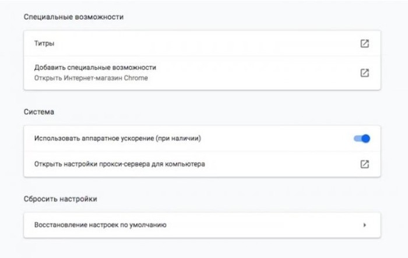
Task: Click the light-blue track of acceleration switch
Action: [x=357, y=139]
